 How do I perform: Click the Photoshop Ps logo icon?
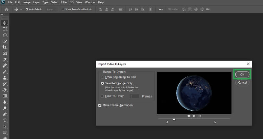pos(3,2)
